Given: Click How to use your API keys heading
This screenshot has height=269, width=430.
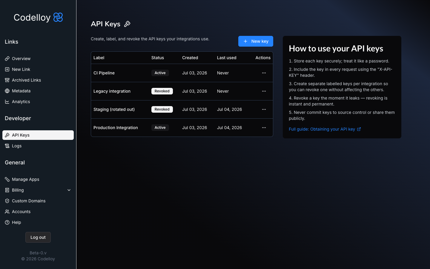Looking at the screenshot, I should coord(336,48).
